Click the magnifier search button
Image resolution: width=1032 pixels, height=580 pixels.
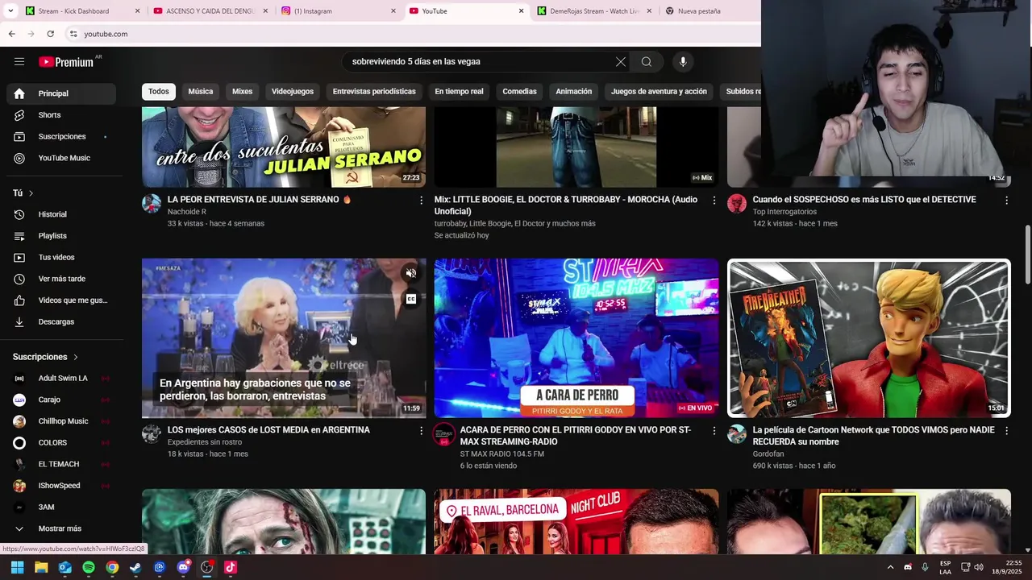coord(647,62)
